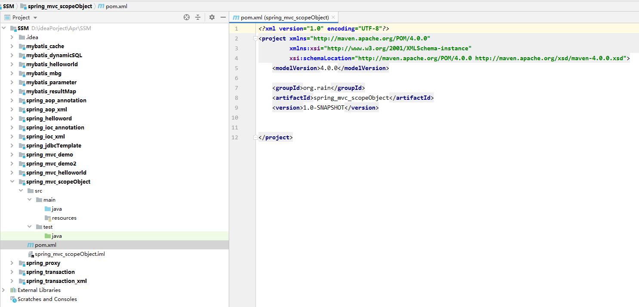Click the collapse all icon in Project panel

pyautogui.click(x=198, y=17)
